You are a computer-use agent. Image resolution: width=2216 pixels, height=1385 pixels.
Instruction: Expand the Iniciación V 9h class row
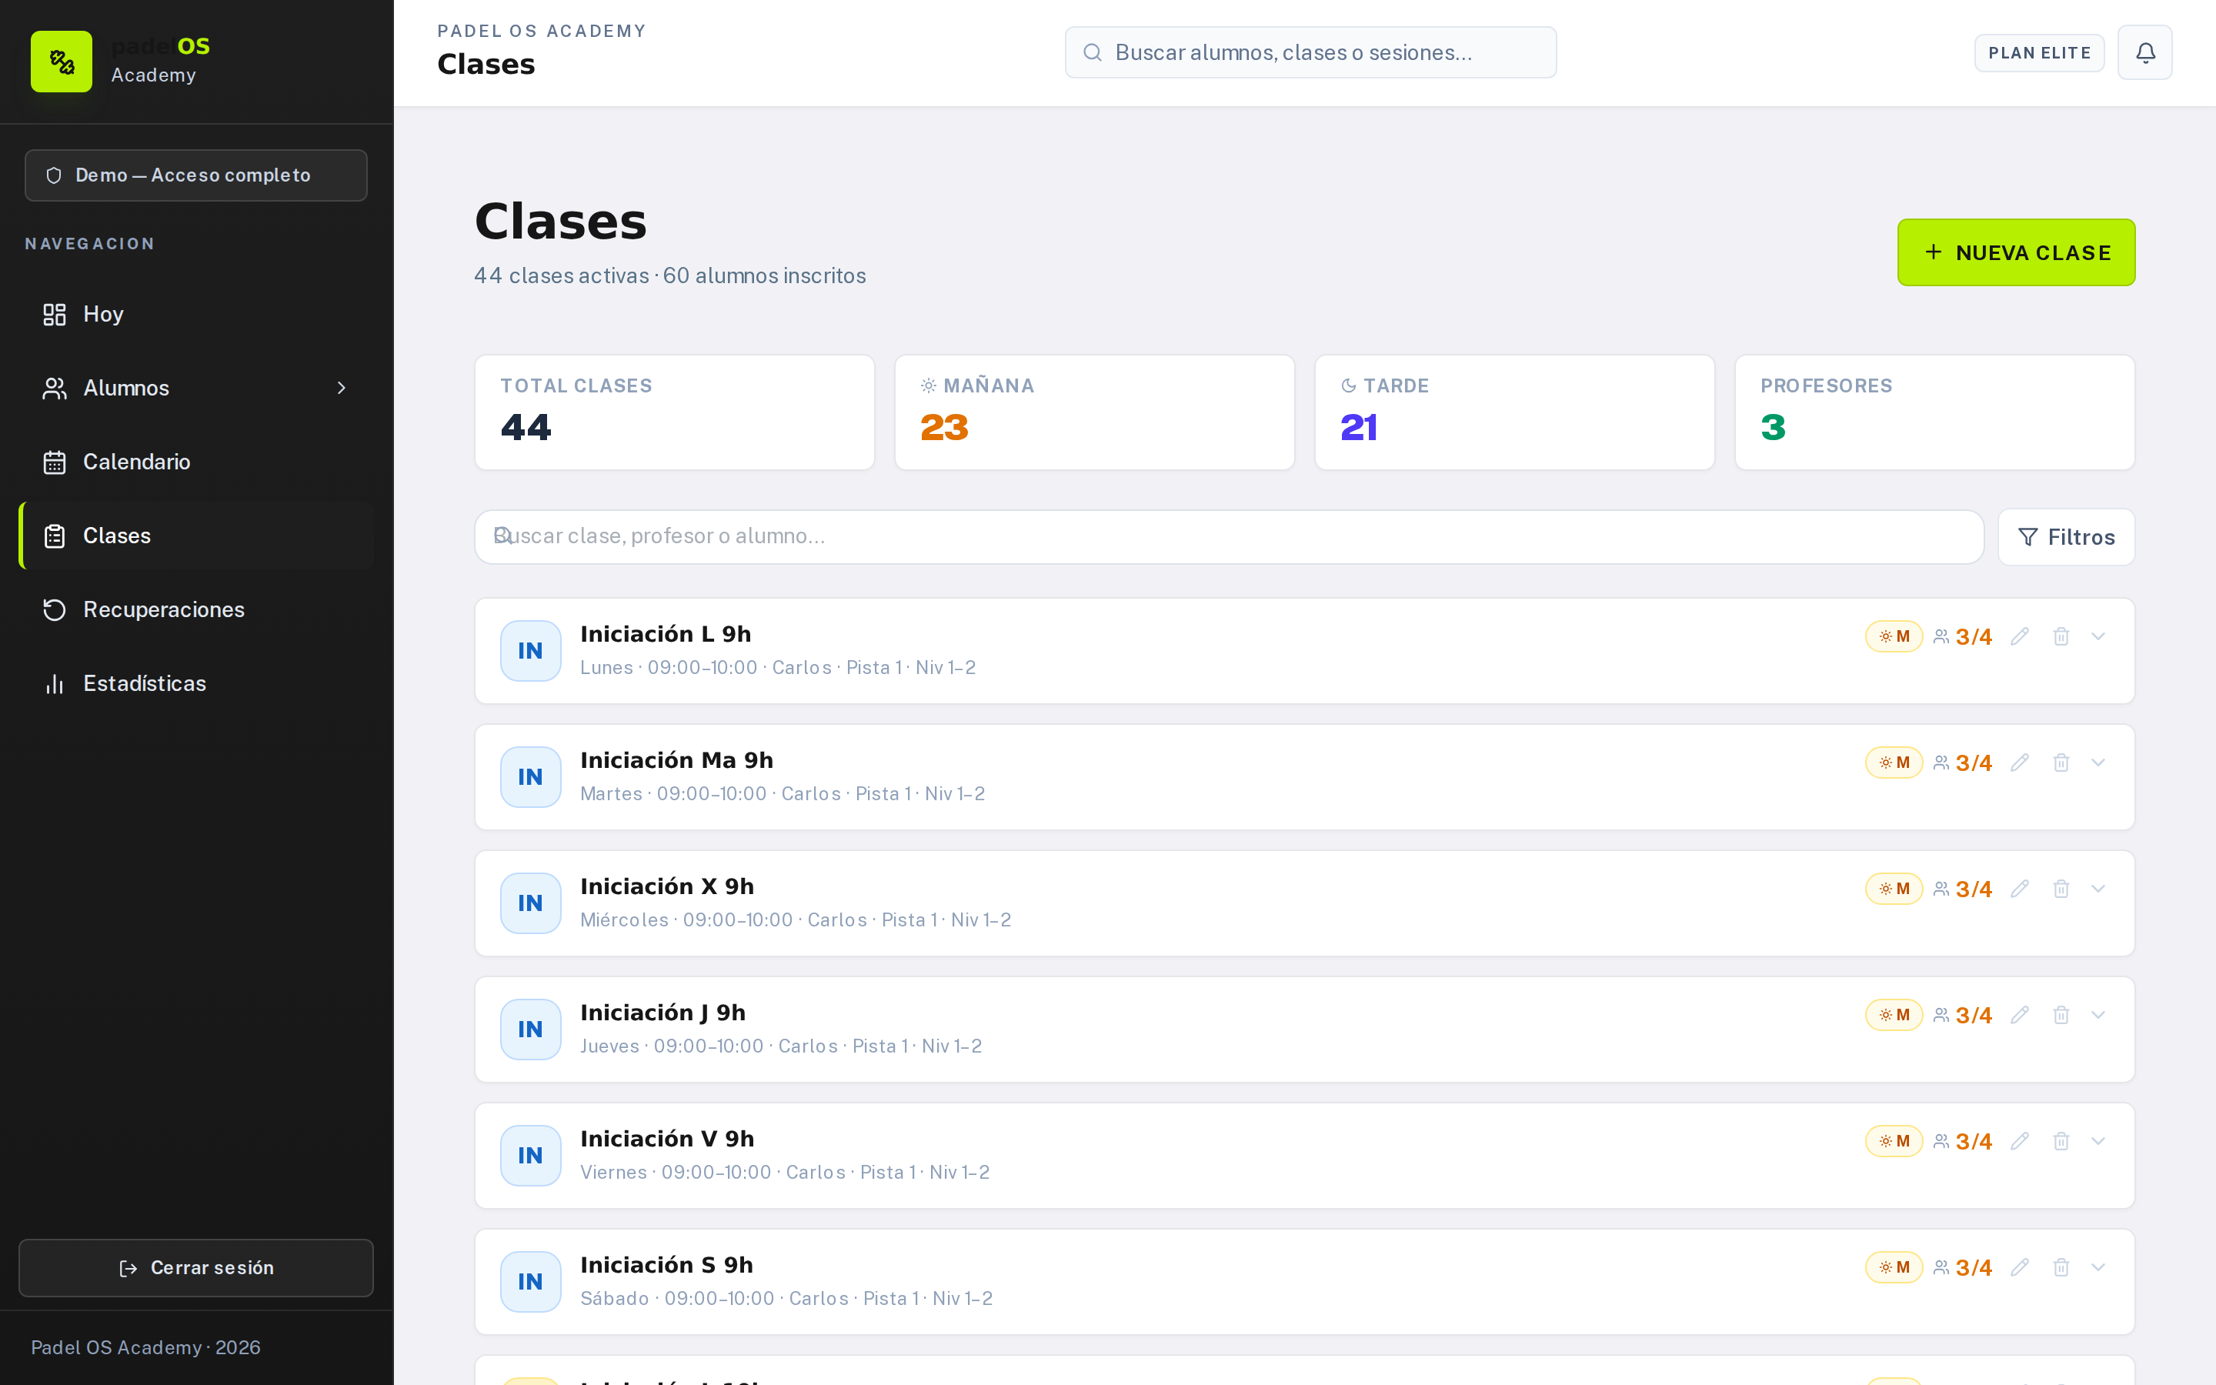pyautogui.click(x=2098, y=1141)
